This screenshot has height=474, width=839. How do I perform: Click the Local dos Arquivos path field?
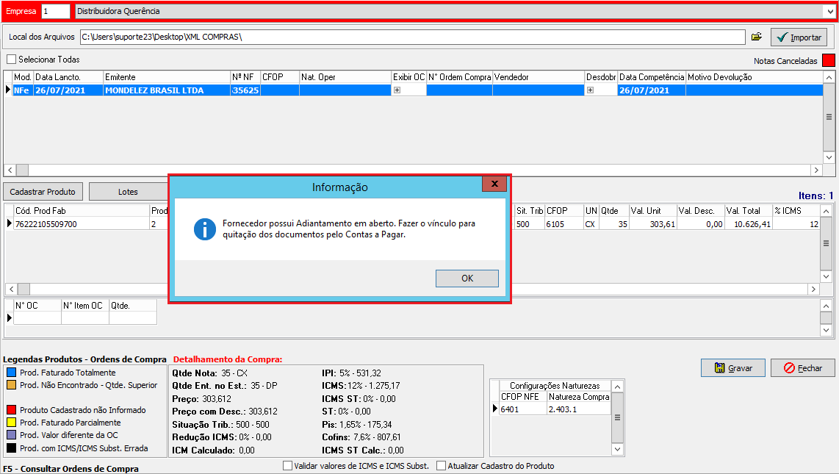[411, 37]
